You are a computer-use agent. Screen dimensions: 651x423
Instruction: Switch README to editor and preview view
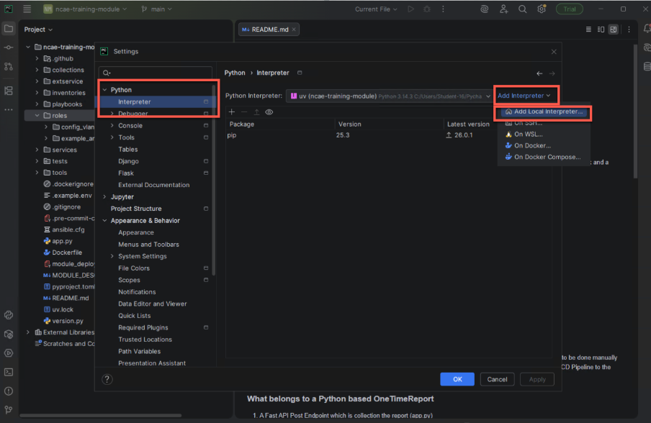coord(601,29)
